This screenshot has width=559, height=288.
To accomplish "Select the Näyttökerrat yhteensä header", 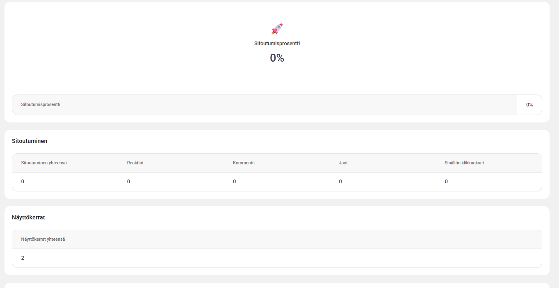I will click(x=43, y=239).
